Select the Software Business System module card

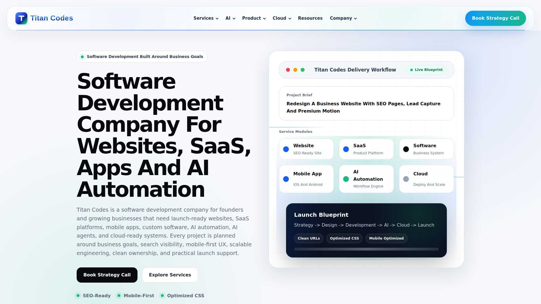click(x=426, y=149)
